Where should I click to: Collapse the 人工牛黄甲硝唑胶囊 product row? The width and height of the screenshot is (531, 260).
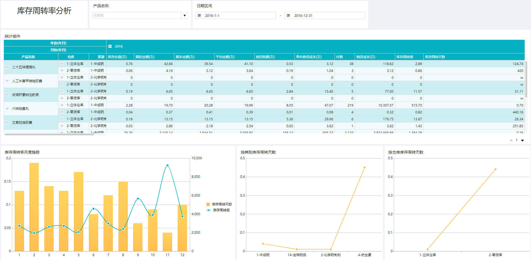(x=7, y=81)
